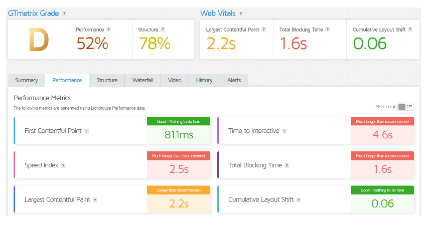This screenshot has height=227, width=425.
Task: Toggle the Metric details switch
Action: [x=406, y=107]
